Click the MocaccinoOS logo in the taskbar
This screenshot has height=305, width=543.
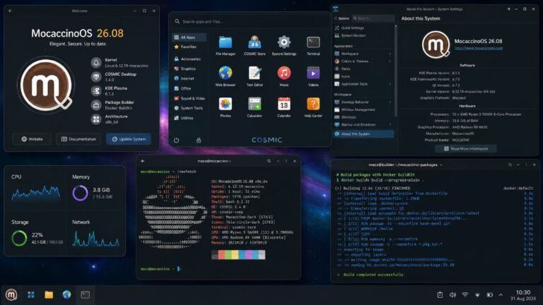(11, 294)
